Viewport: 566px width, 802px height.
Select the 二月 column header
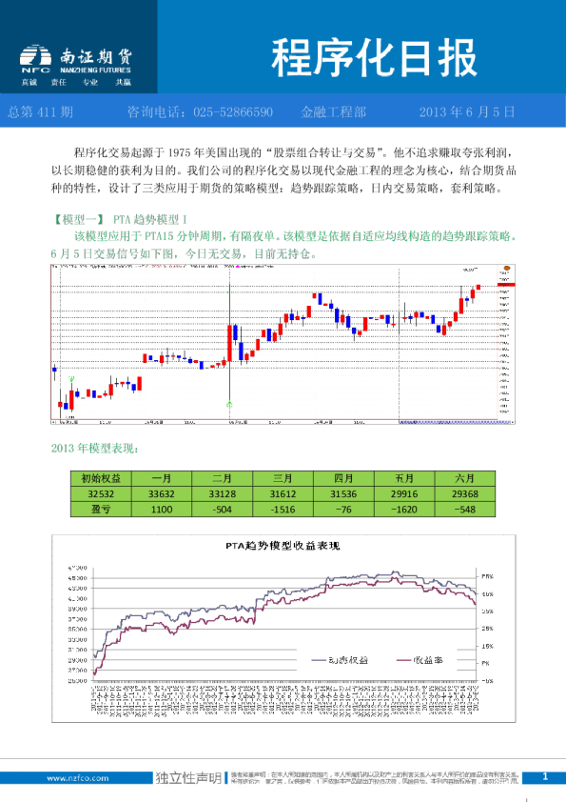point(223,478)
